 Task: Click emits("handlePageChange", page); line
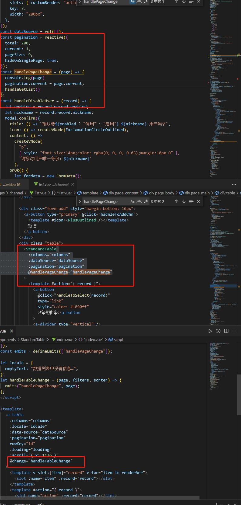[42, 386]
